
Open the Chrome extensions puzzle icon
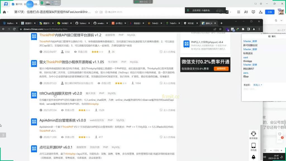243,29
